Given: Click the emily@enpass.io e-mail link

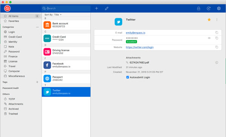Looking at the screenshot, I should click(x=136, y=33).
